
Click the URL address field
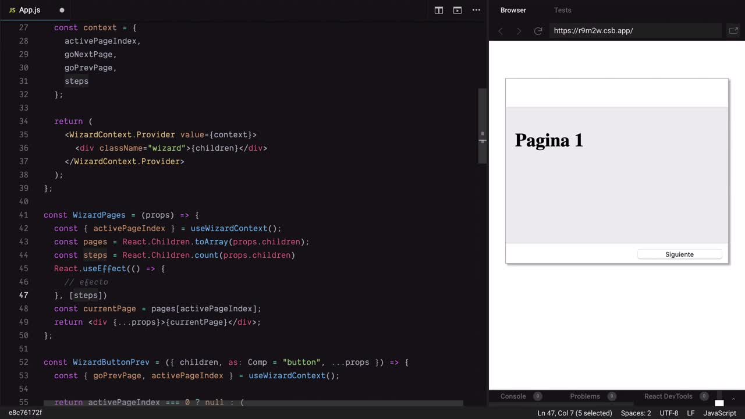(x=634, y=31)
